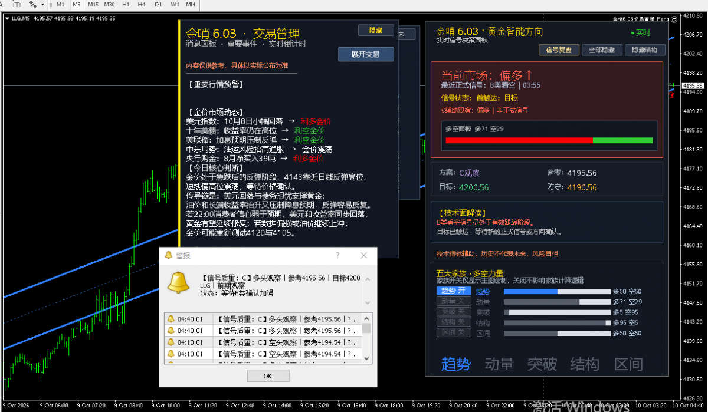Click the 4195.35 current price label
The image size is (708, 412).
coord(692,85)
